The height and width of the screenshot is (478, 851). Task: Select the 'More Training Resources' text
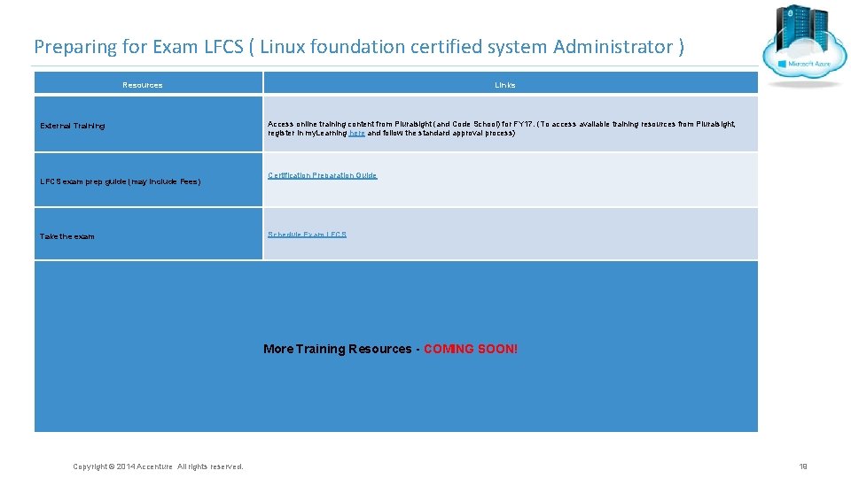[337, 349]
